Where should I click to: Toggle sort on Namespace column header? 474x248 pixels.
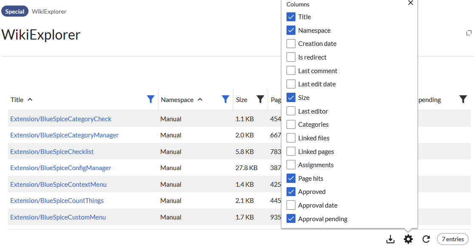pos(177,100)
